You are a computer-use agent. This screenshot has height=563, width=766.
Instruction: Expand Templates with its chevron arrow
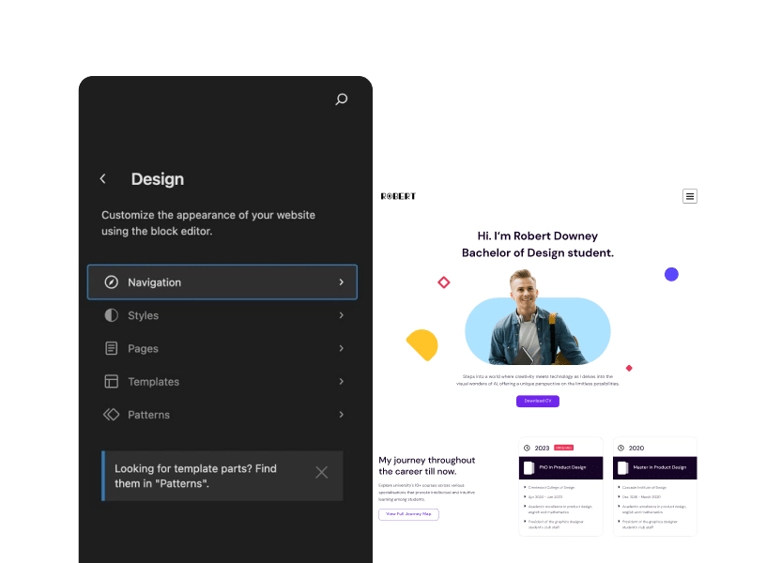pos(341,382)
